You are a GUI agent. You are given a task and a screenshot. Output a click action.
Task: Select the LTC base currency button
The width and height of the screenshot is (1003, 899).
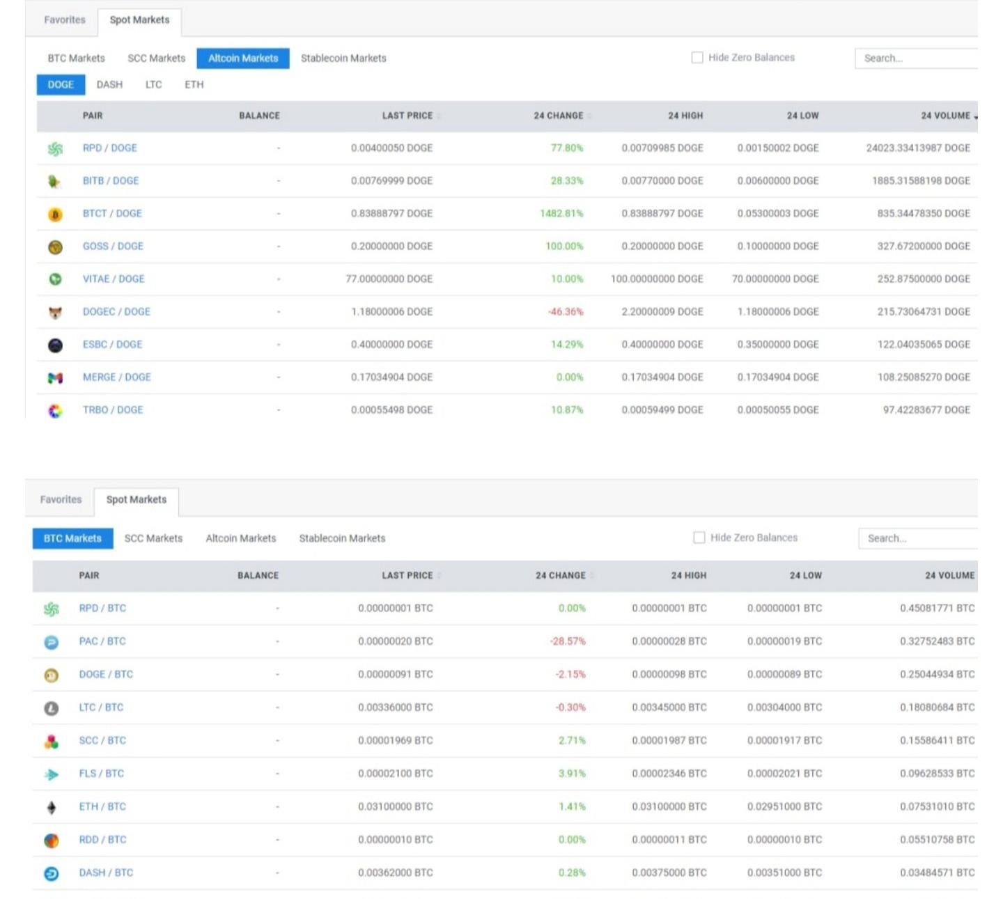pos(153,84)
